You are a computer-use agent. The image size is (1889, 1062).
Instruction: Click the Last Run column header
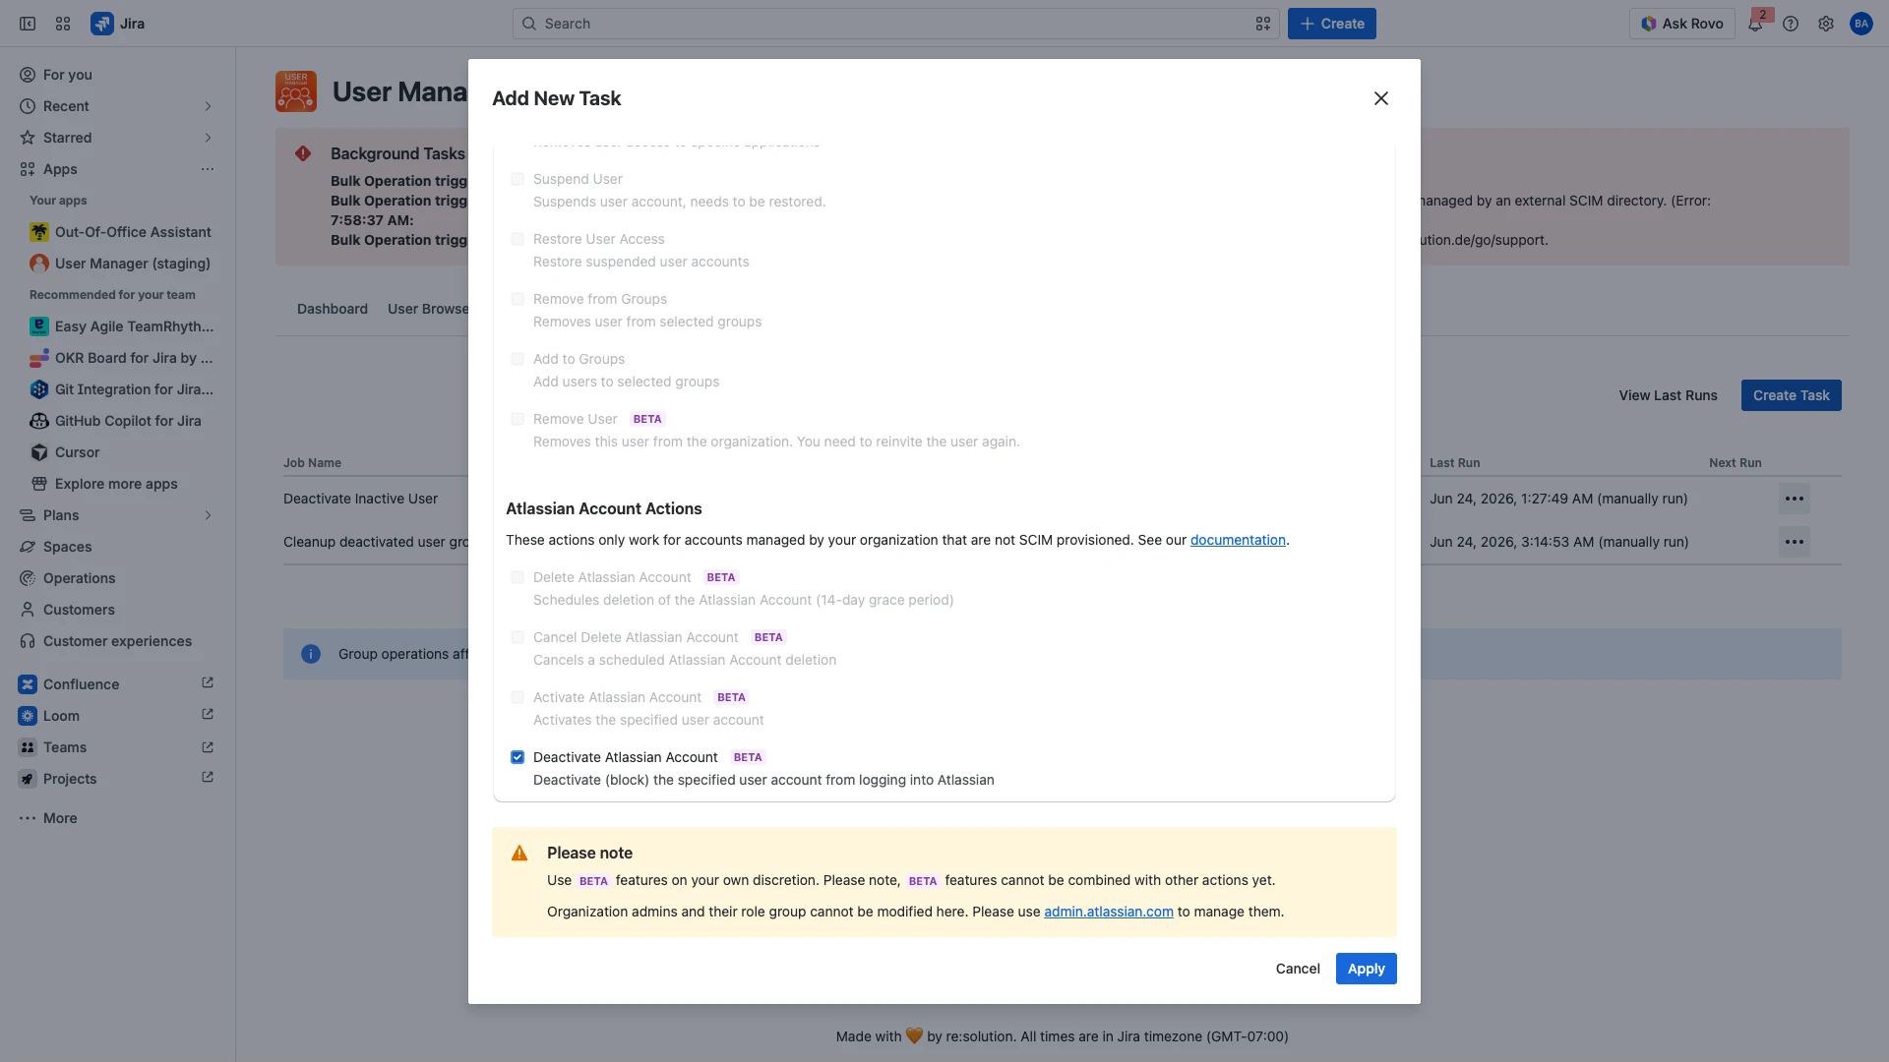1454,463
